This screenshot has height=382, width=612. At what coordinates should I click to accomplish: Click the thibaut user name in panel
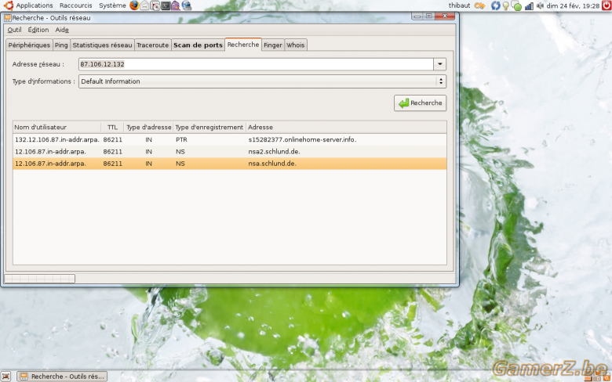click(x=459, y=5)
